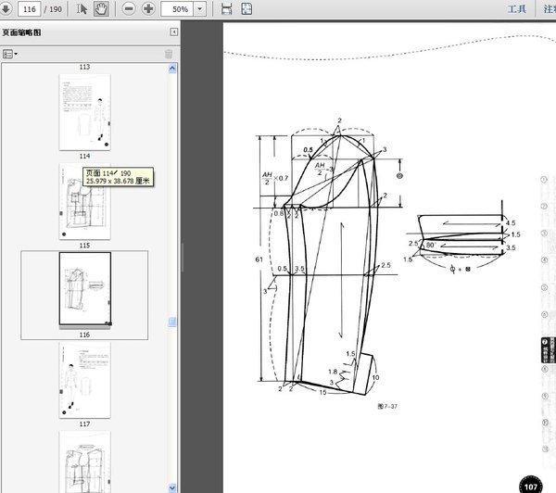Open the 工具 tools panel
This screenshot has height=493, width=556.
(x=517, y=9)
